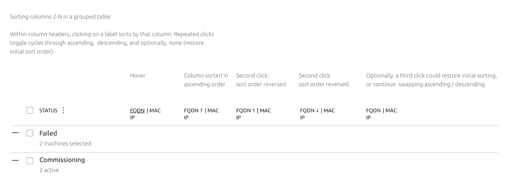Open the three-dot menu beside STATUS
509x189 pixels.
coord(63,110)
